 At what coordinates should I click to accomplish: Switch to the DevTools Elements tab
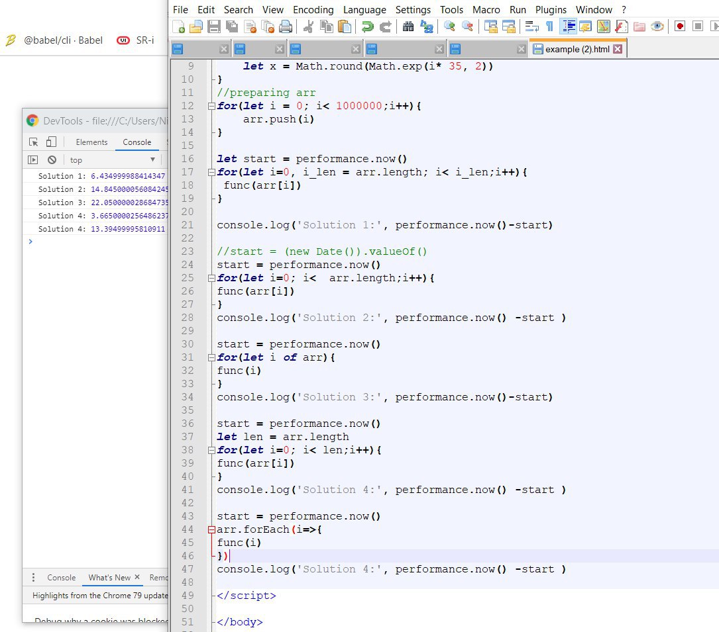pyautogui.click(x=91, y=142)
